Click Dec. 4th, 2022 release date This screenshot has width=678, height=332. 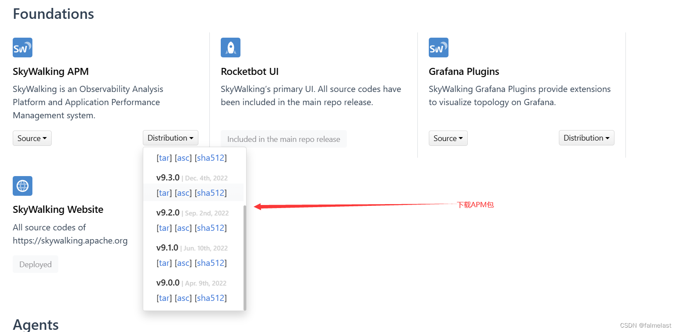coord(206,178)
